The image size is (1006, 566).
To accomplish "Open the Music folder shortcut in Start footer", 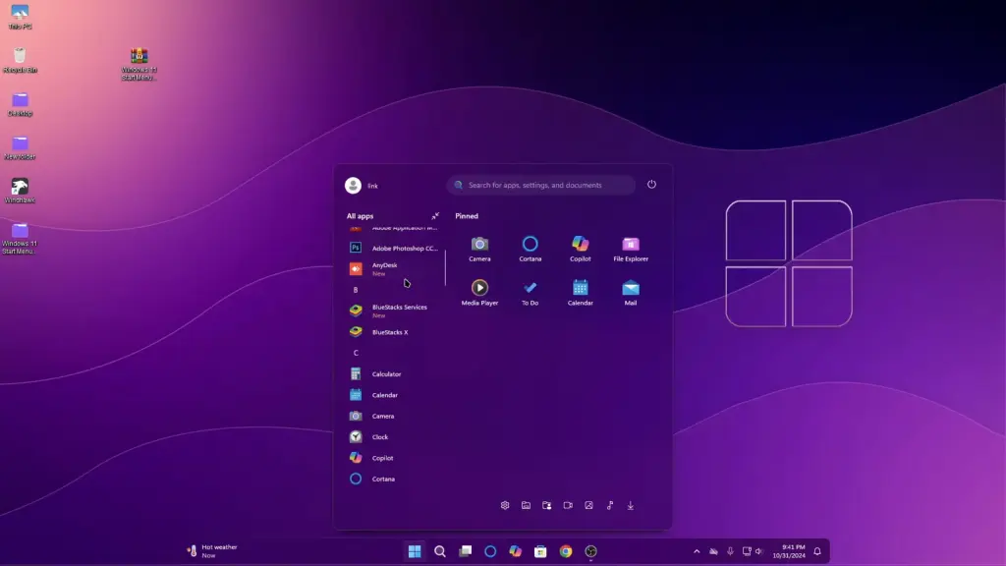I will [x=609, y=505].
